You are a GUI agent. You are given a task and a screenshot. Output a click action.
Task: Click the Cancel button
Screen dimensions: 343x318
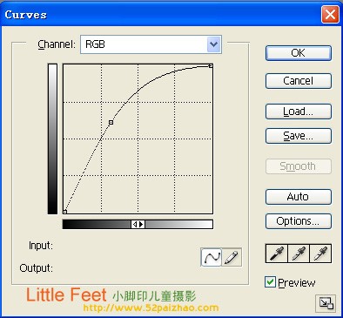[x=299, y=81]
